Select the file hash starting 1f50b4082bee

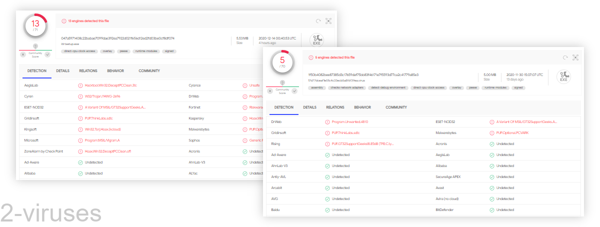coord(363,74)
